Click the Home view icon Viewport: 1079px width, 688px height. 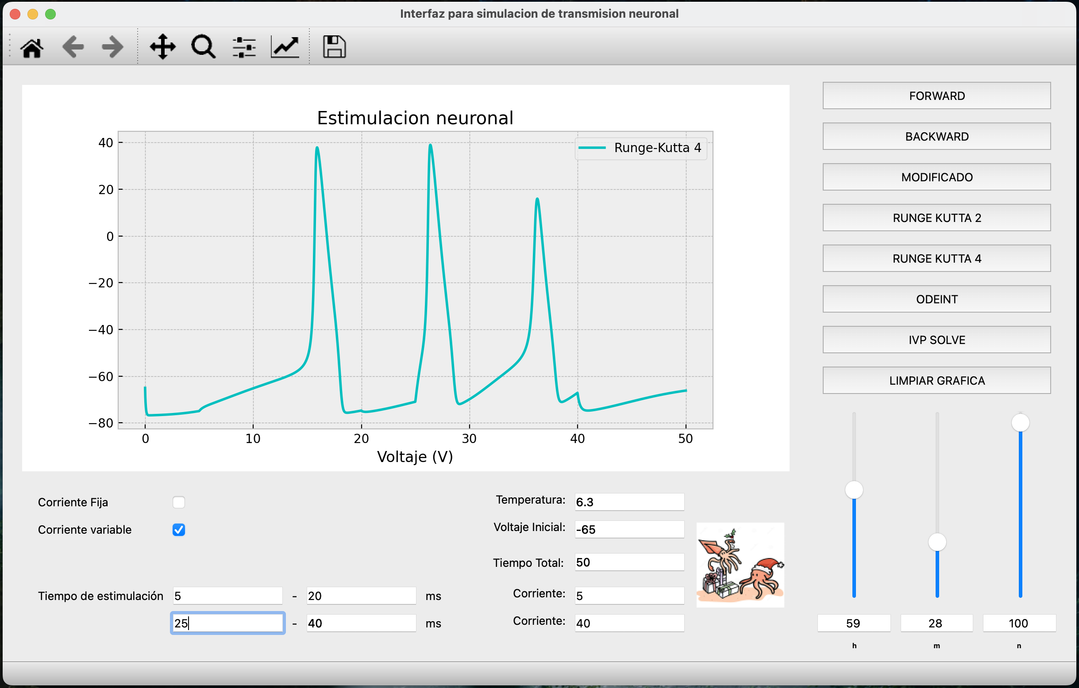(x=32, y=46)
